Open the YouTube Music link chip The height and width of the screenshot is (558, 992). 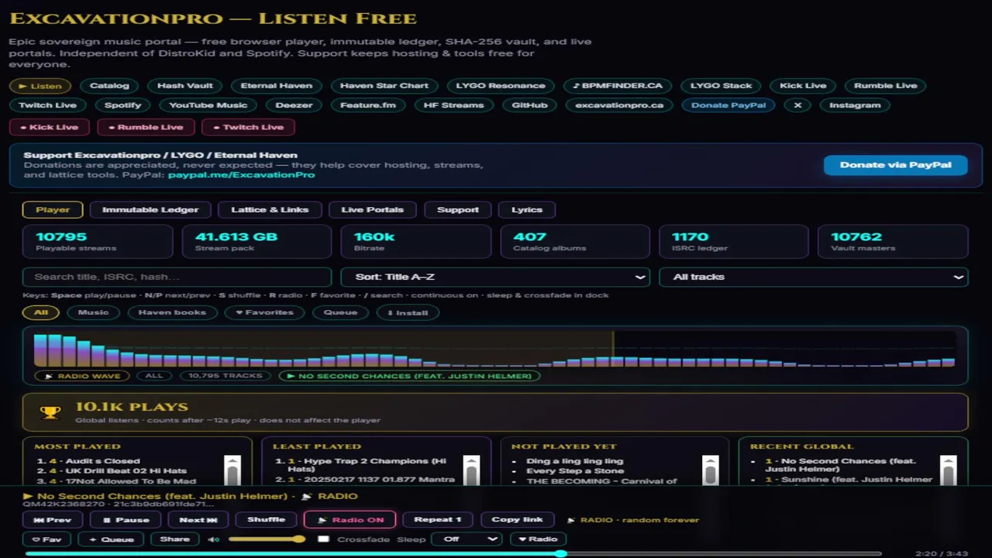(x=208, y=105)
